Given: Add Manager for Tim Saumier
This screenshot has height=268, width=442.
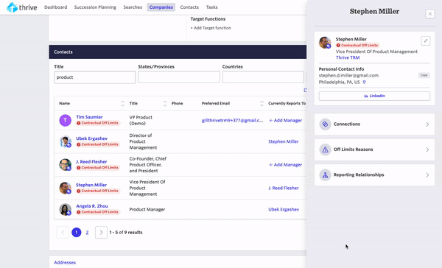Looking at the screenshot, I should (285, 120).
